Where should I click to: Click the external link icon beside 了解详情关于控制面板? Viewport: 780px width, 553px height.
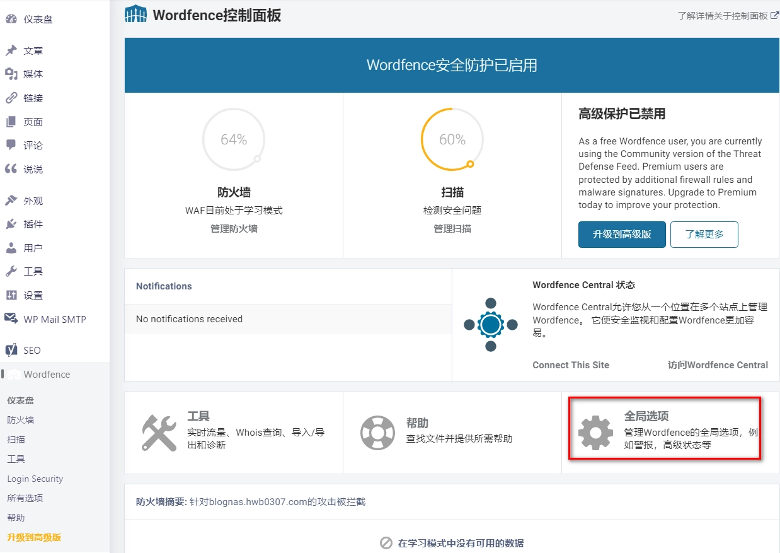[x=775, y=15]
